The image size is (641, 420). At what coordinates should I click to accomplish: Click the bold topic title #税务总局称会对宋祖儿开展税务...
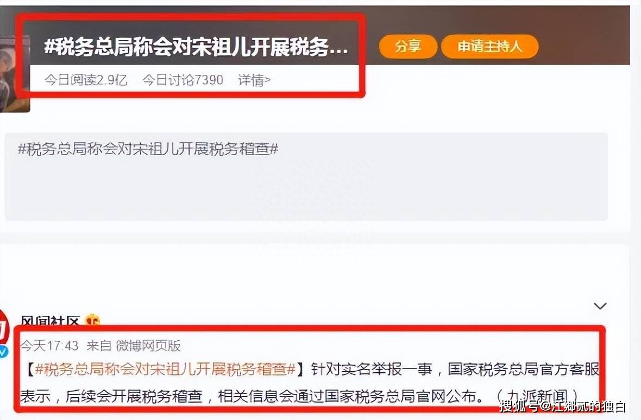[x=196, y=47]
